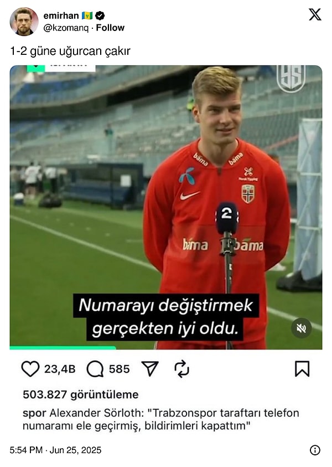Like the post with the heart icon
332x467 pixels.
(x=30, y=369)
